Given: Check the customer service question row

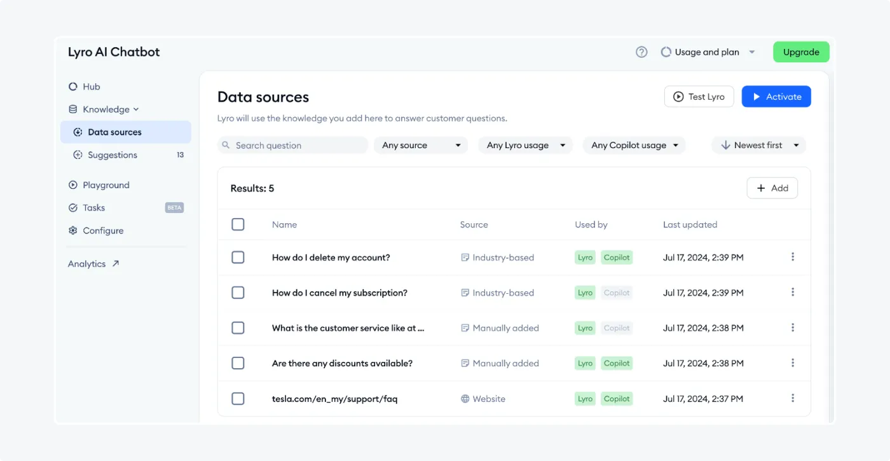Looking at the screenshot, I should click(x=238, y=327).
